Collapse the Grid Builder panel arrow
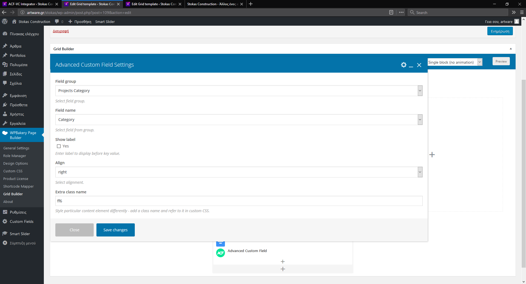This screenshot has width=526, height=284. pyautogui.click(x=511, y=49)
